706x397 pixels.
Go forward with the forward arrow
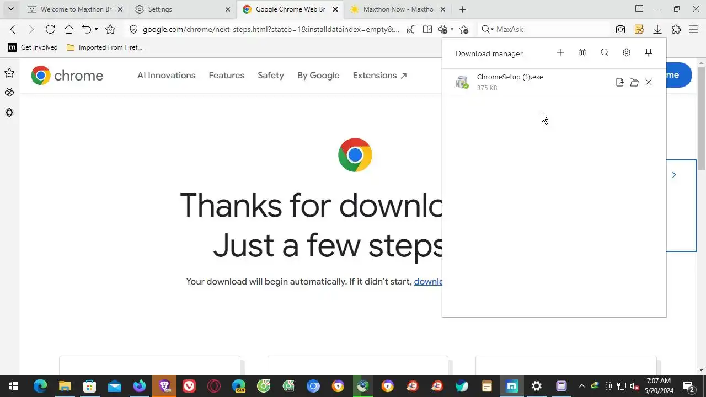(x=31, y=29)
